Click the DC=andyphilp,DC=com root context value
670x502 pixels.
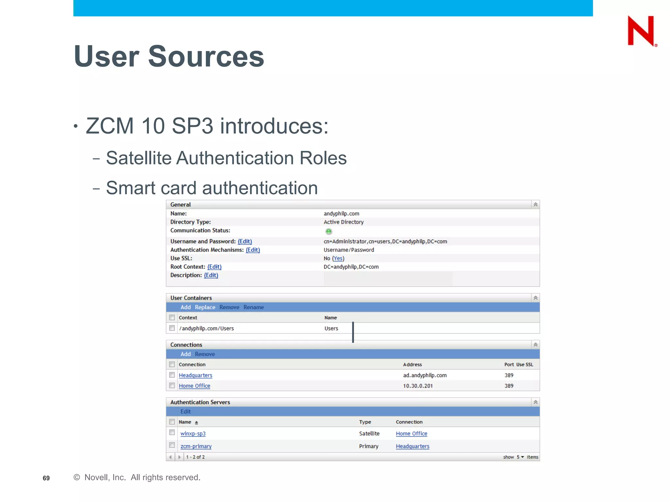pyautogui.click(x=351, y=267)
